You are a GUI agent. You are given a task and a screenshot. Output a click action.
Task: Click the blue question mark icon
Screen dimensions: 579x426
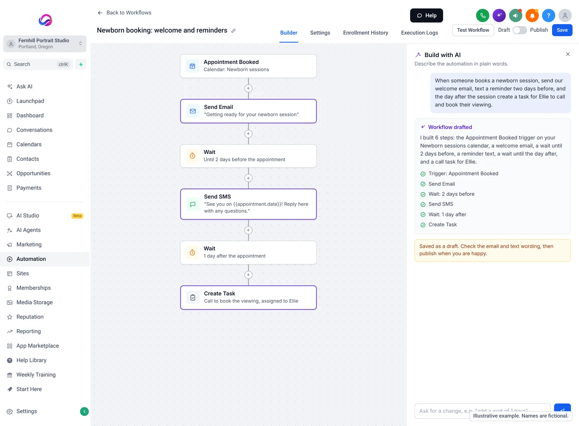[x=548, y=16]
